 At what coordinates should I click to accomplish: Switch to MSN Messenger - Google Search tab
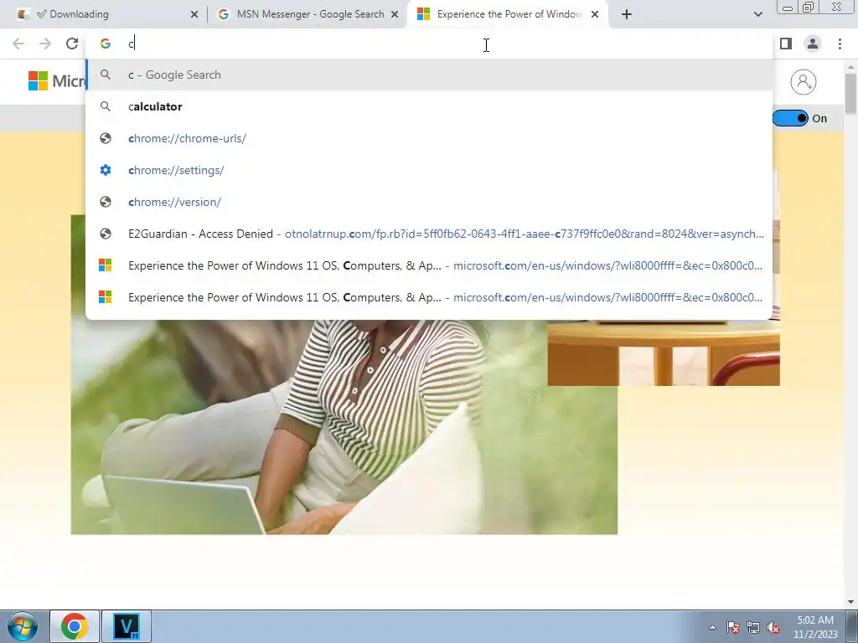tap(308, 14)
